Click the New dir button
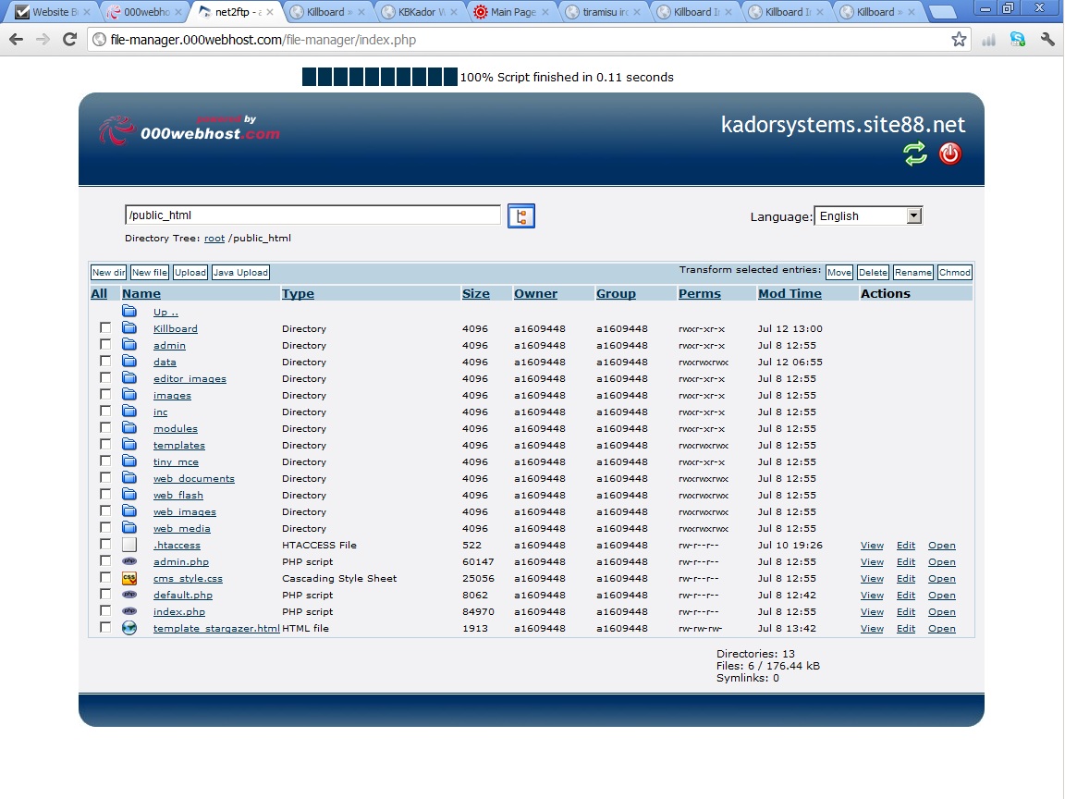1065x799 pixels. pyautogui.click(x=109, y=273)
